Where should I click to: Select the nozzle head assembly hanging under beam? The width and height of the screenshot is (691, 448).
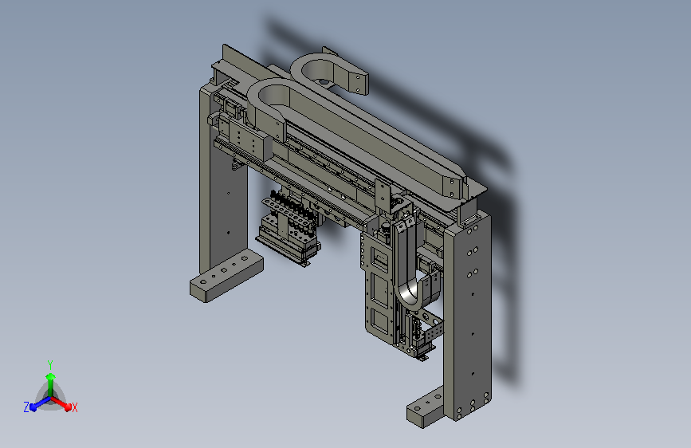pyautogui.click(x=289, y=230)
